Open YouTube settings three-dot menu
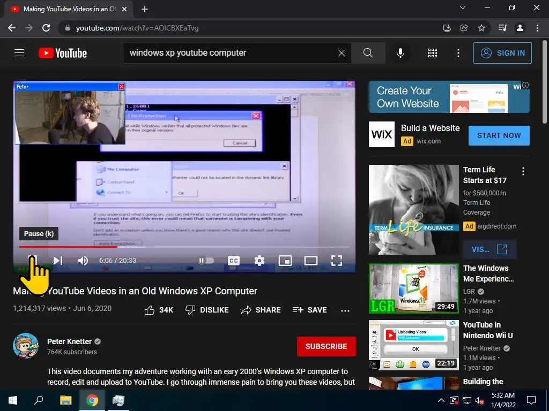 (458, 53)
